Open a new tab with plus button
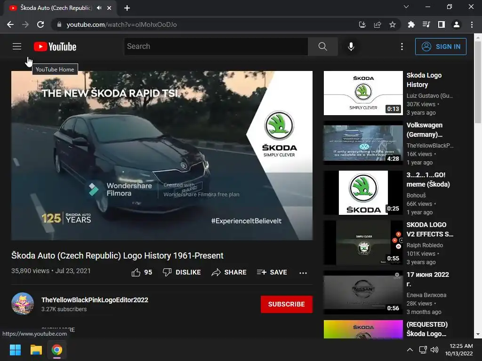The image size is (482, 361). pyautogui.click(x=127, y=8)
